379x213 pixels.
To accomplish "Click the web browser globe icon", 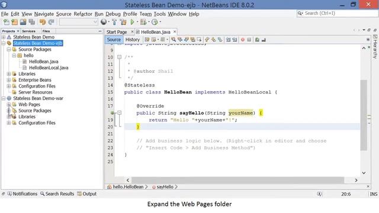I will tap(104, 22).
